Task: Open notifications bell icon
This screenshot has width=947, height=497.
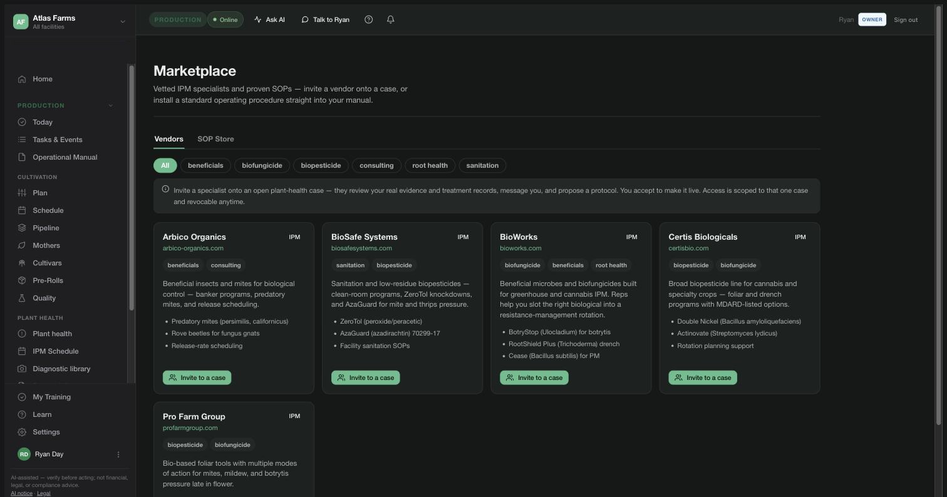Action: coord(391,19)
